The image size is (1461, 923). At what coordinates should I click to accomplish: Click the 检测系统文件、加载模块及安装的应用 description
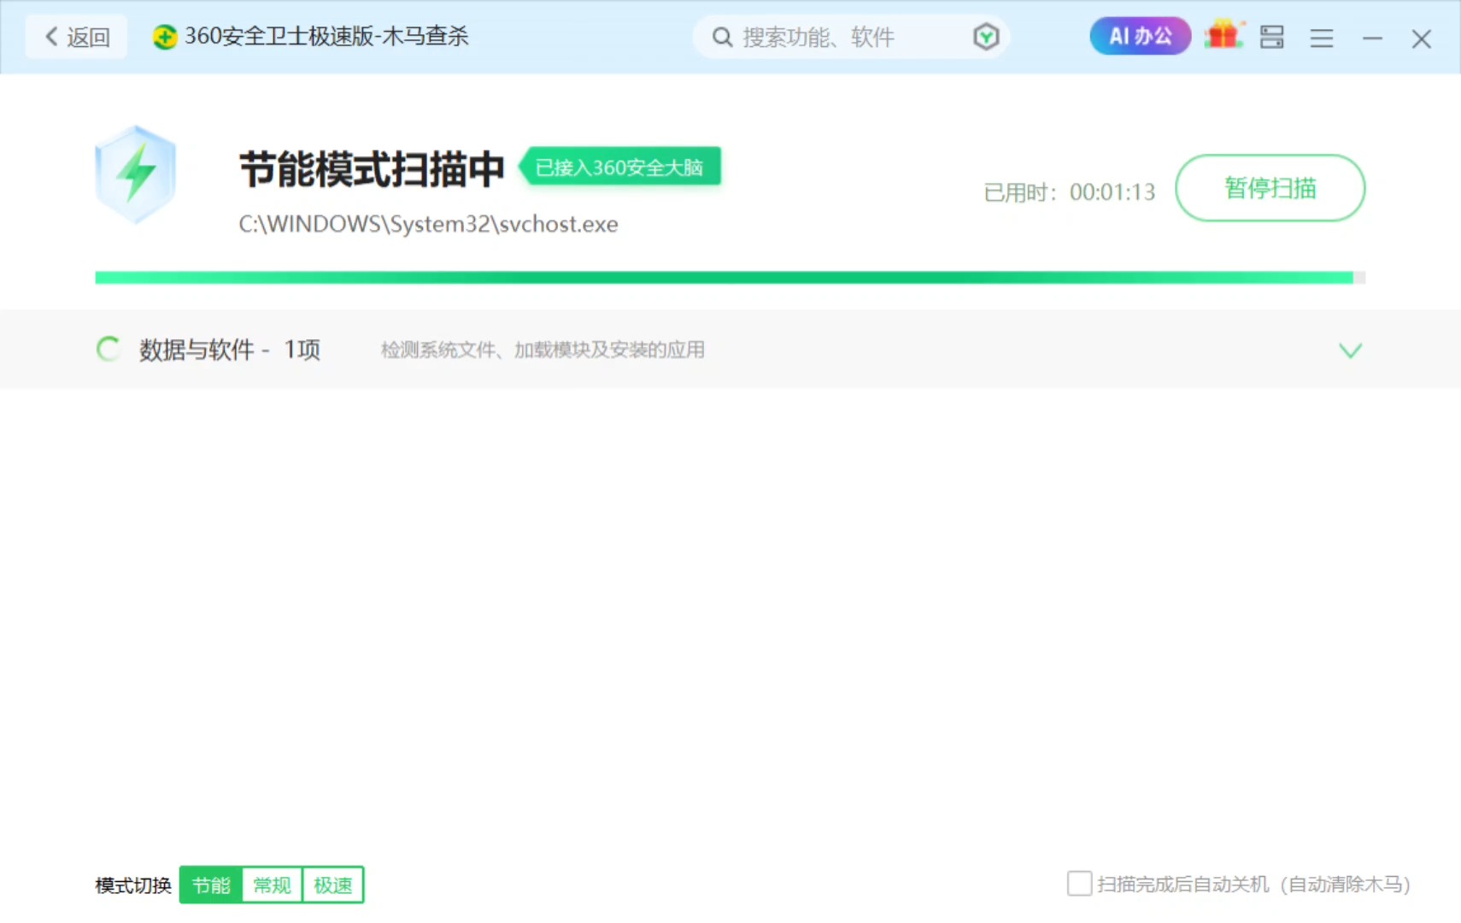[x=543, y=350]
